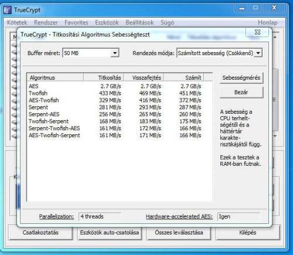Click the 329 MB/s encryption value

pos(110,100)
